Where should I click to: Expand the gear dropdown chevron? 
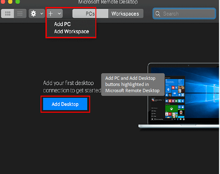click(x=42, y=14)
